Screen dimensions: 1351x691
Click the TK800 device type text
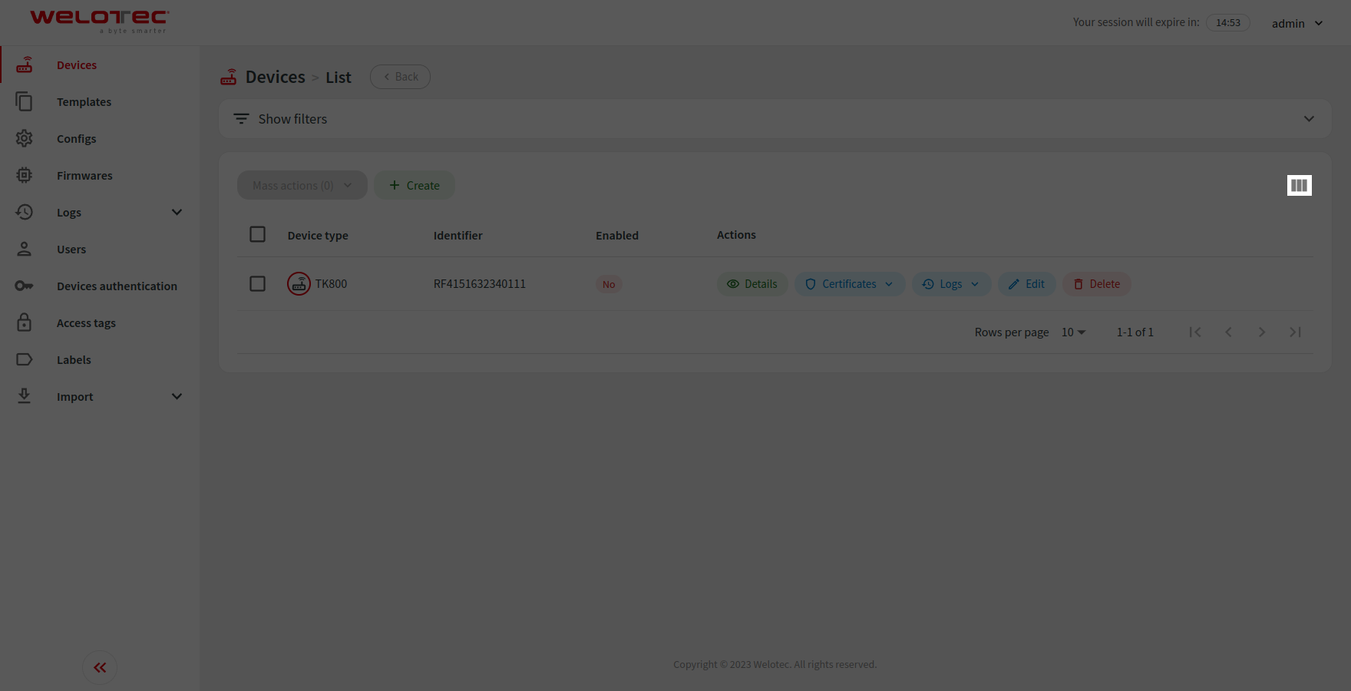pos(331,284)
